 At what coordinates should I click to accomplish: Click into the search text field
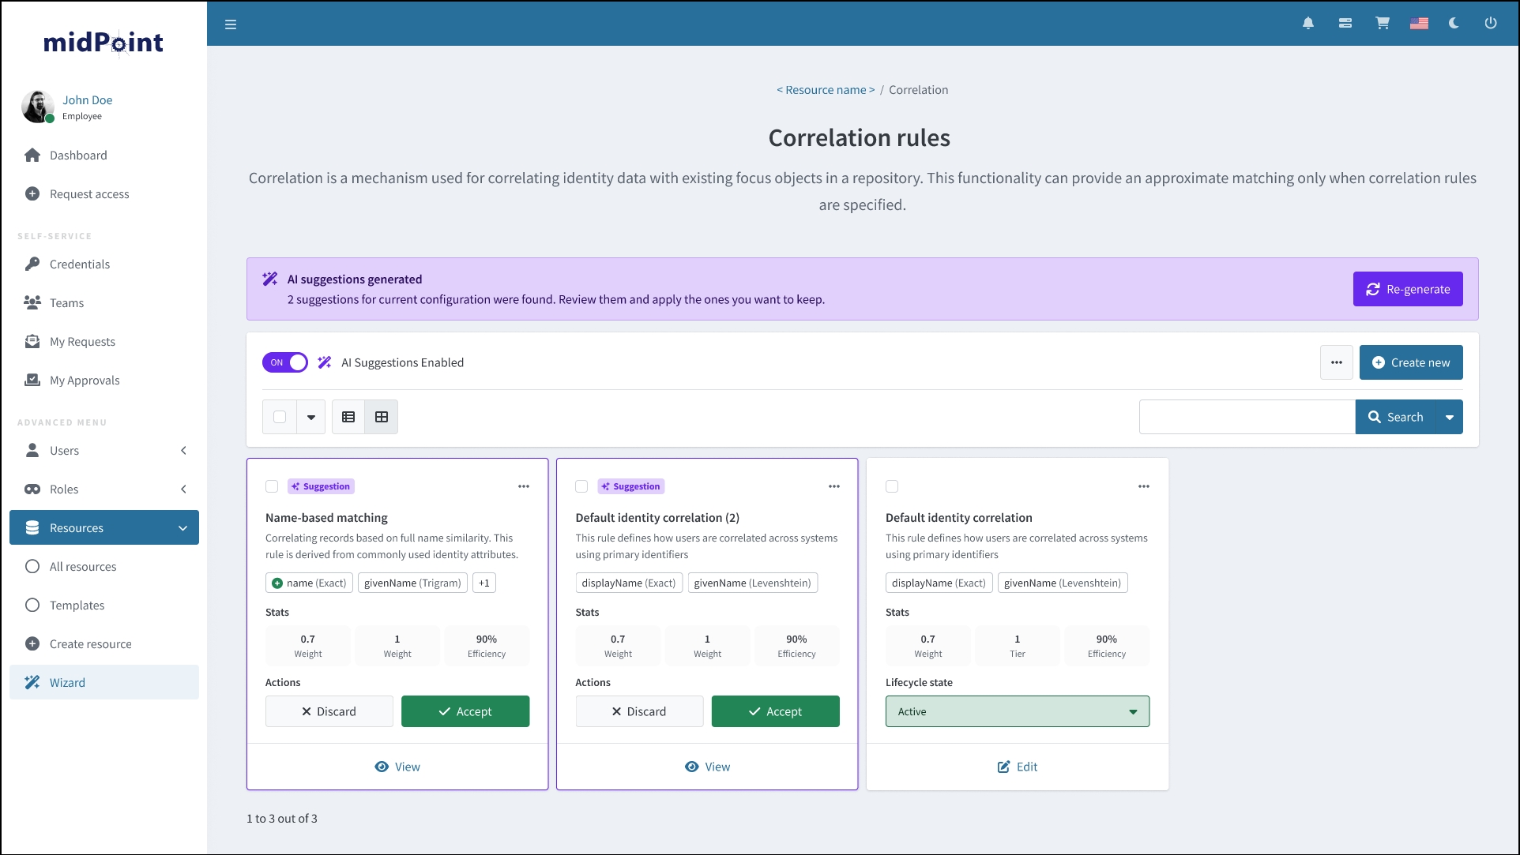click(1247, 417)
